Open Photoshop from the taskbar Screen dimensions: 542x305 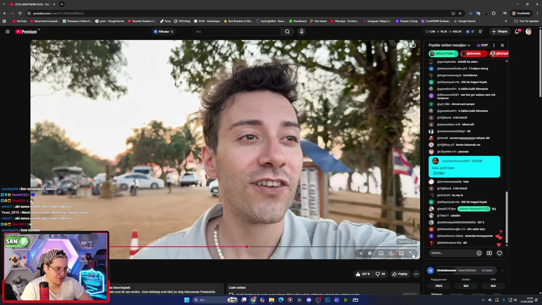point(327,300)
